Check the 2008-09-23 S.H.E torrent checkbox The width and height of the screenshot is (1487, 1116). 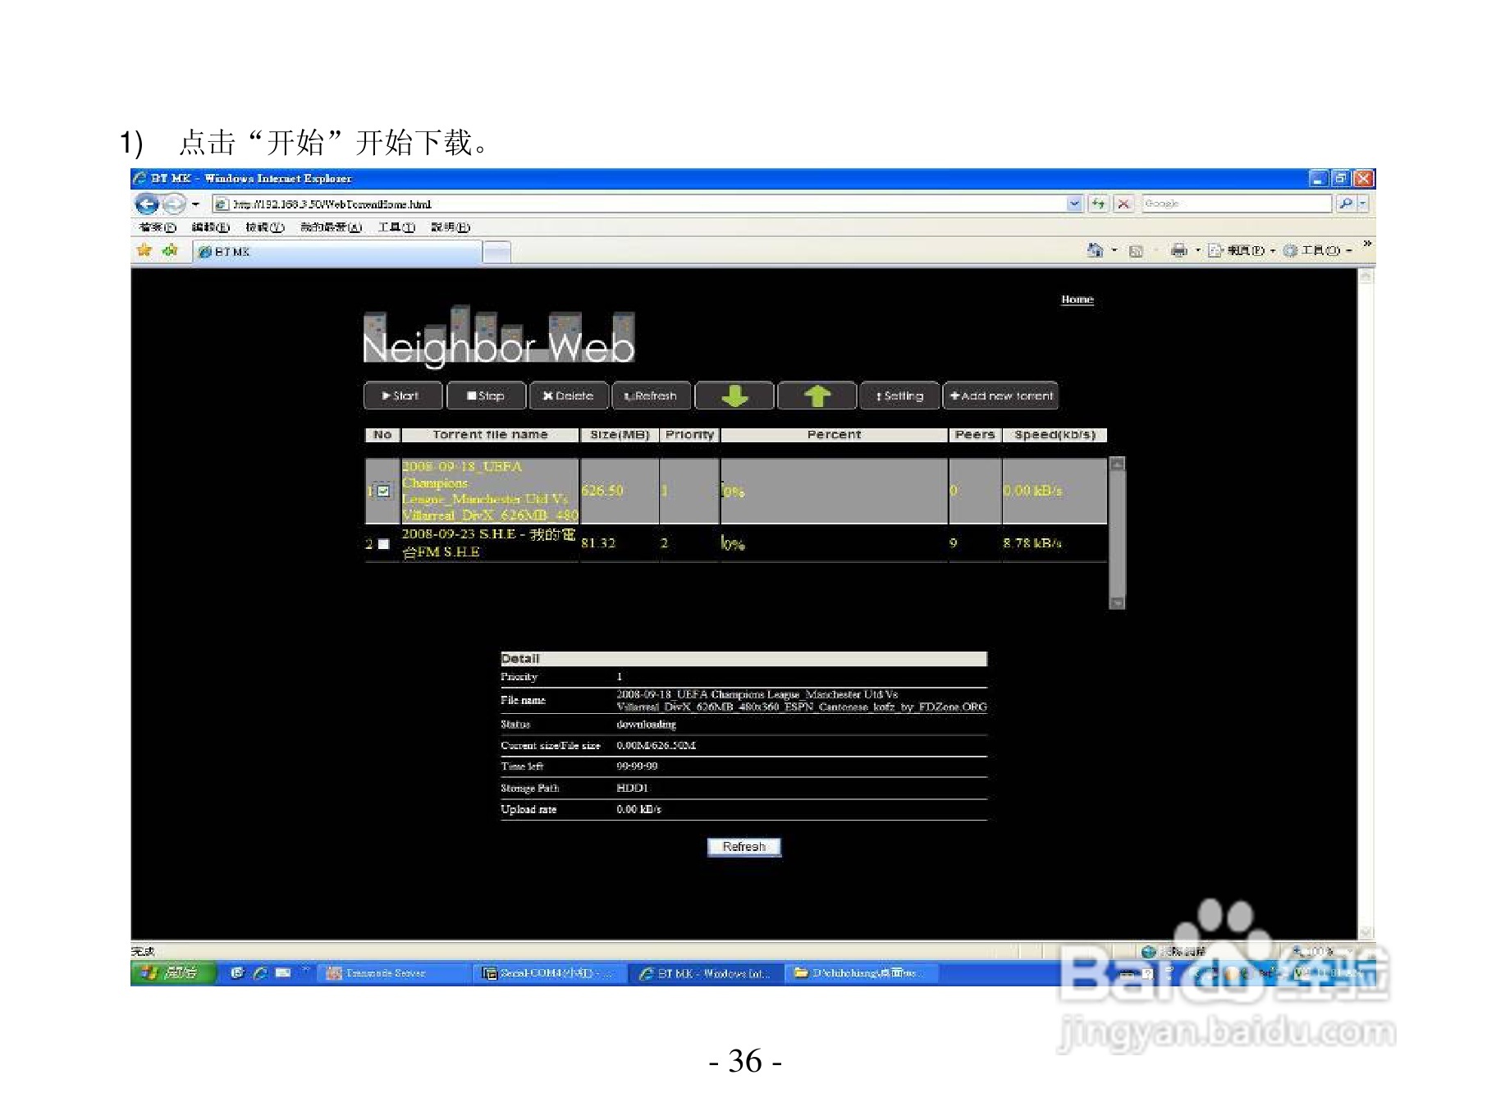pyautogui.click(x=383, y=542)
